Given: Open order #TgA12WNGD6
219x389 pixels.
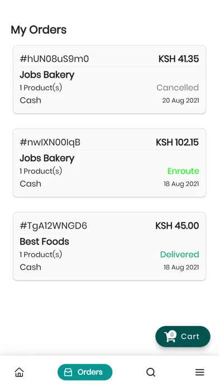Looking at the screenshot, I should (109, 246).
